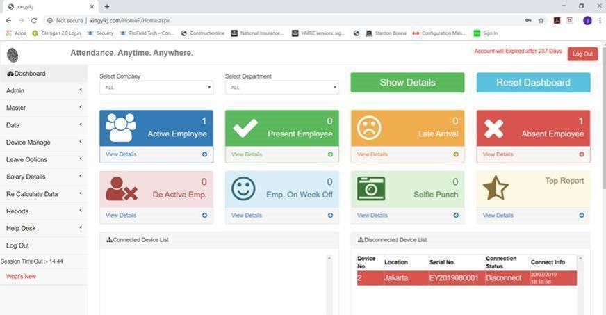Screen dimensions: 606x315
Task: Select the Jakarta disconnected device row
Action: click(x=466, y=278)
